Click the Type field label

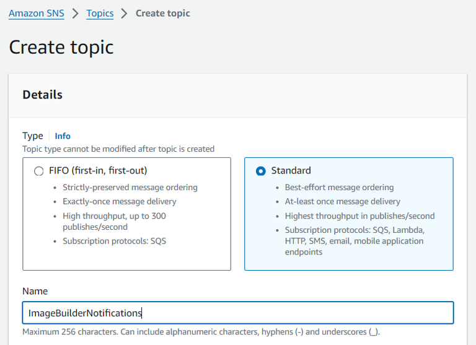(x=33, y=136)
